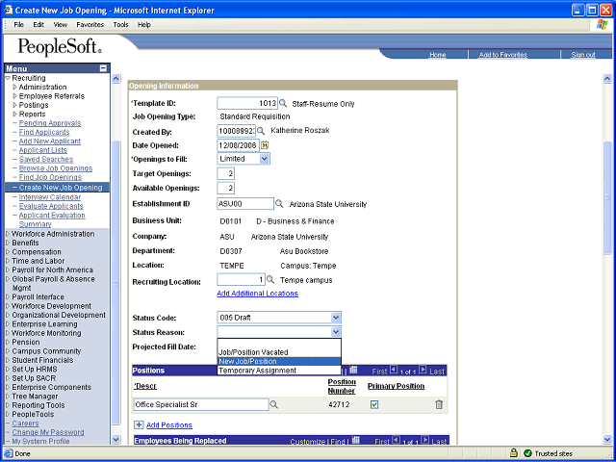Click the Sign out link
Screen dimensions: 616x462
click(x=583, y=55)
